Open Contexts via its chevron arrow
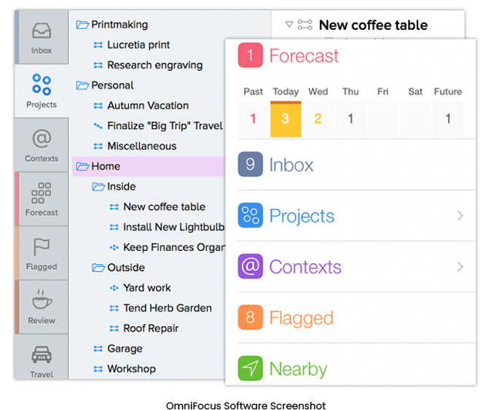Screen dimensions: 494x410 460,267
